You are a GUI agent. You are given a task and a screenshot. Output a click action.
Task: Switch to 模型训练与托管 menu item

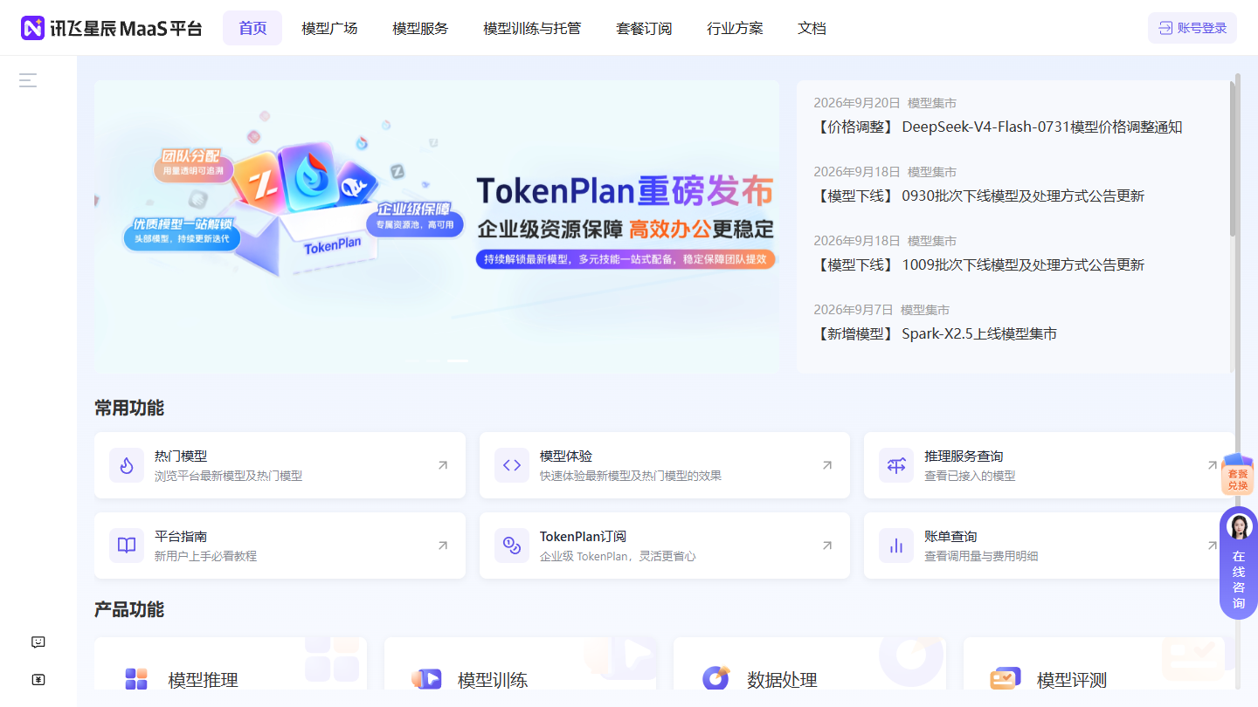[532, 28]
